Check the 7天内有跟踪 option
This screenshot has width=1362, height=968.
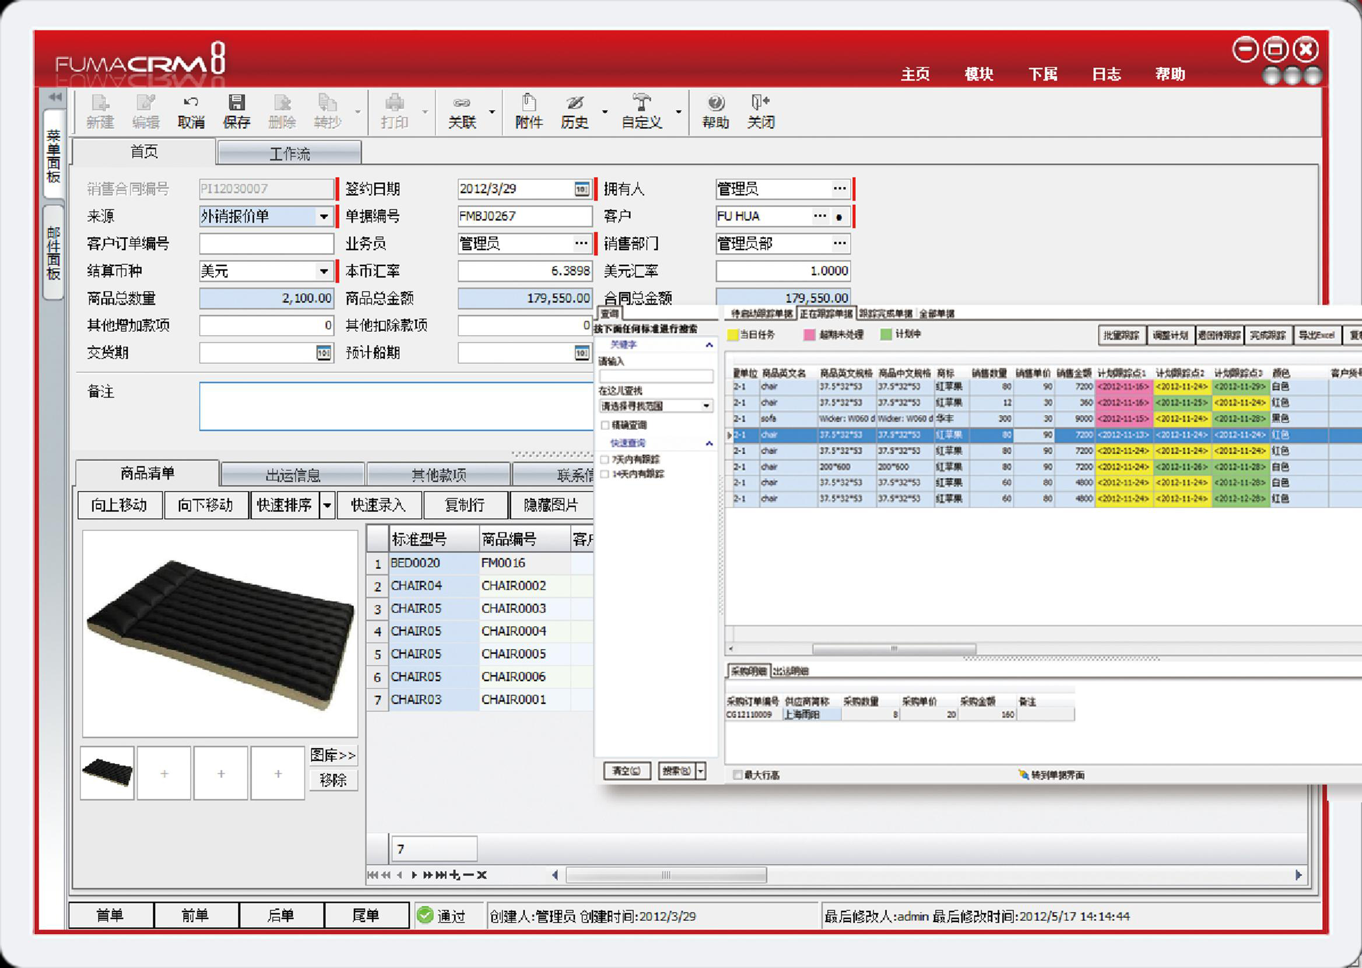tap(605, 460)
